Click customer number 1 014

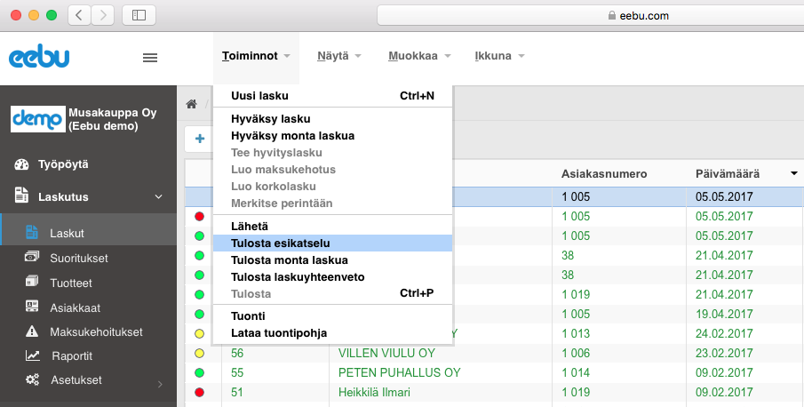(576, 372)
